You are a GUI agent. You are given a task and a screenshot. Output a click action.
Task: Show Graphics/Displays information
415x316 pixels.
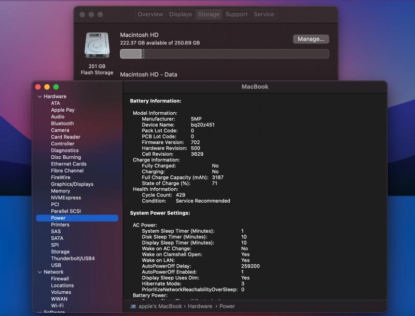pos(72,184)
